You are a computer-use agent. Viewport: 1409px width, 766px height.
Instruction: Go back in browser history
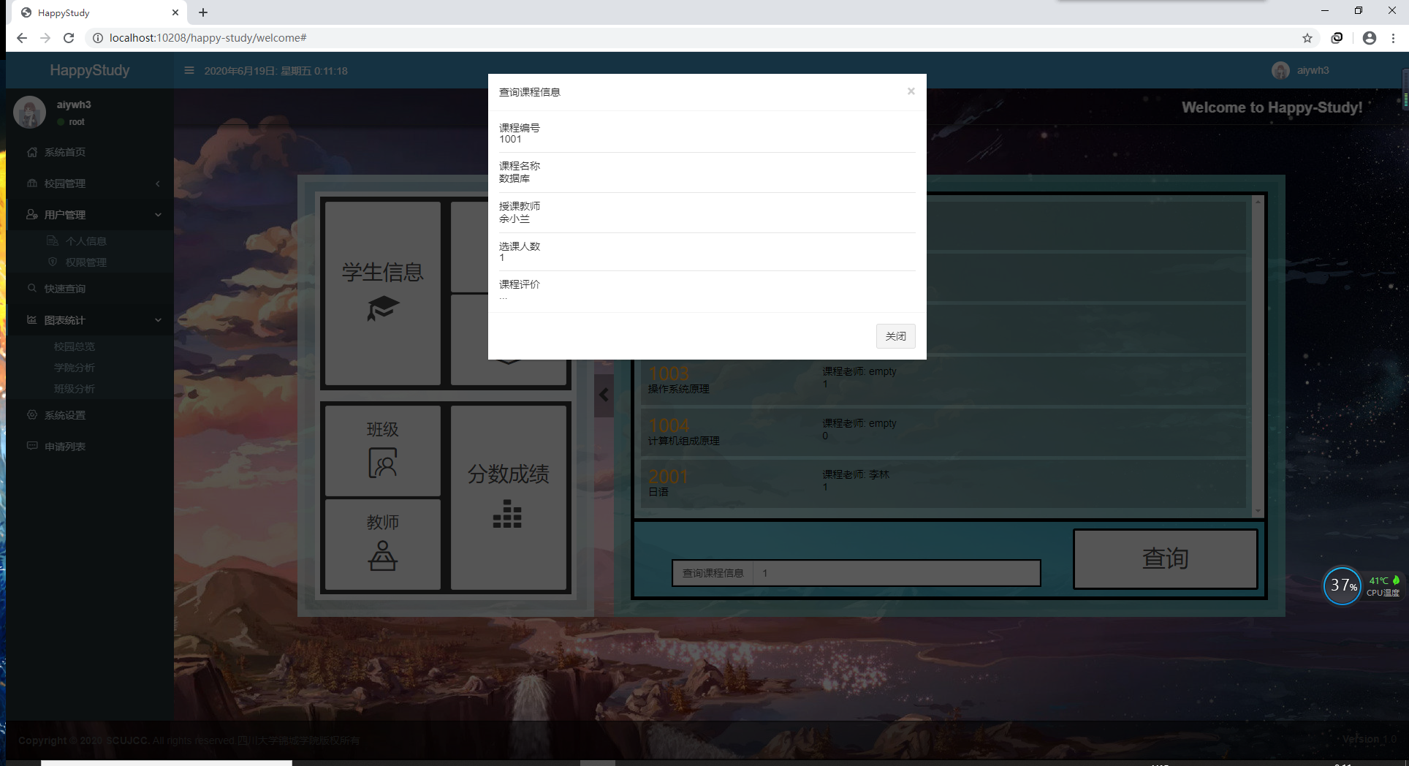(22, 38)
